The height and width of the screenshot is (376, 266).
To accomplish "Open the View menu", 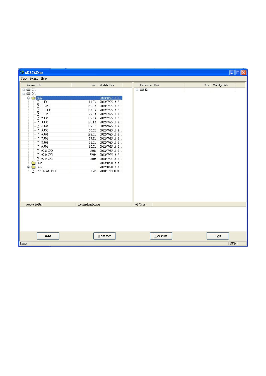I will point(24,79).
